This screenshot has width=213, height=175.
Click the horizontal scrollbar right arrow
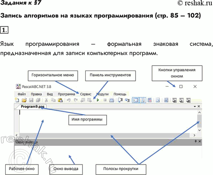pos(194,135)
